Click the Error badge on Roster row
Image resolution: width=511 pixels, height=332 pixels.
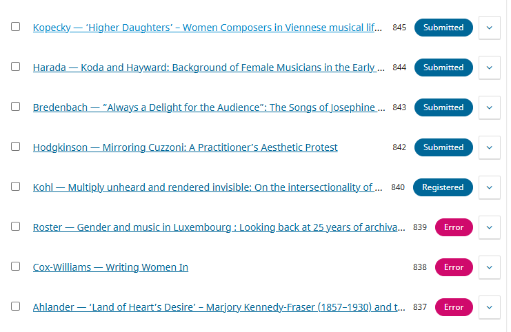(x=454, y=227)
